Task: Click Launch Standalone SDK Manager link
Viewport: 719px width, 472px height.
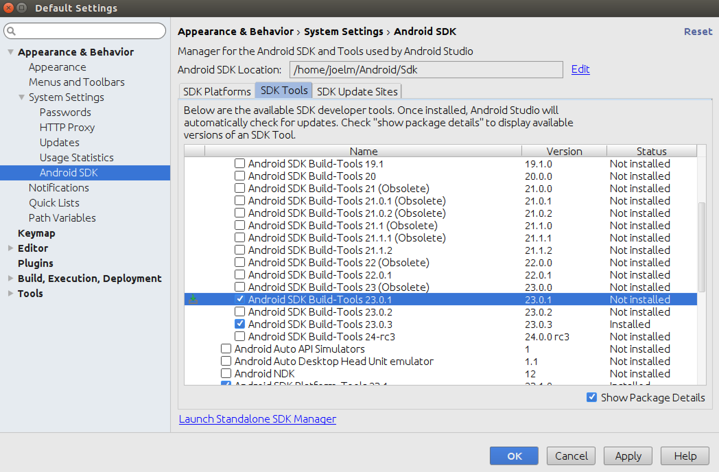Action: pyautogui.click(x=257, y=419)
